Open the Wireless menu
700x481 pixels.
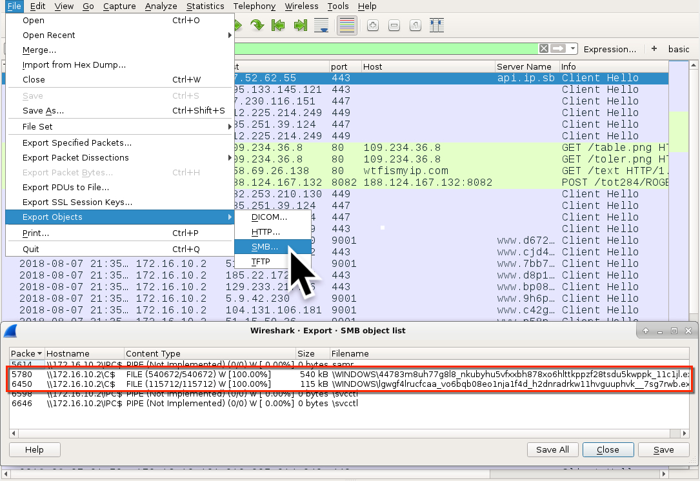pos(301,6)
